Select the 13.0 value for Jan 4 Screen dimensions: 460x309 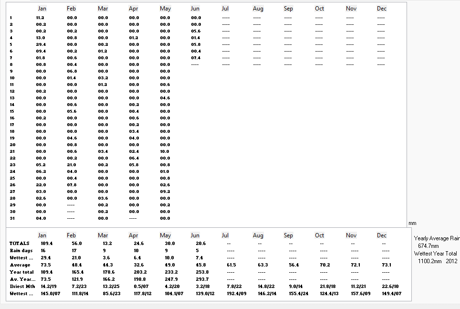41,38
